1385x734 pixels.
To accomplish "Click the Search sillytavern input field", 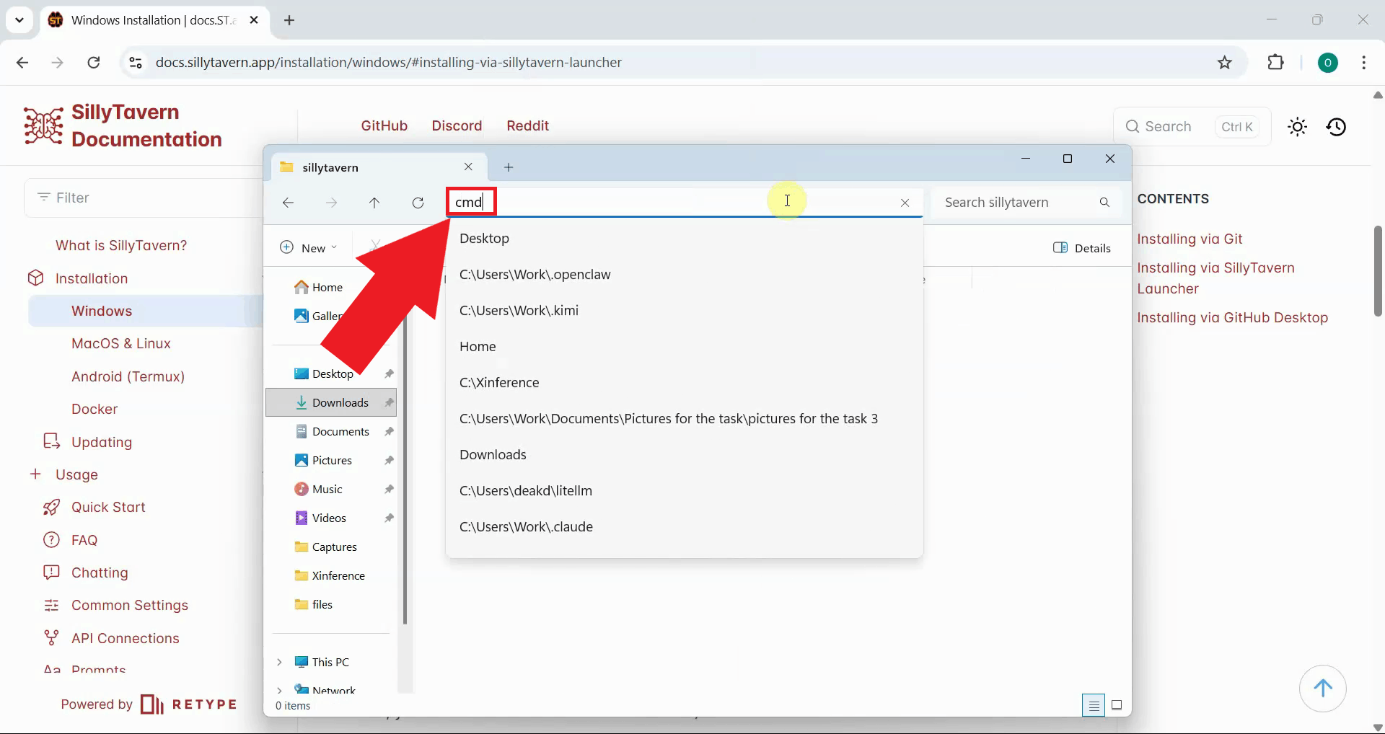I will tap(1017, 203).
